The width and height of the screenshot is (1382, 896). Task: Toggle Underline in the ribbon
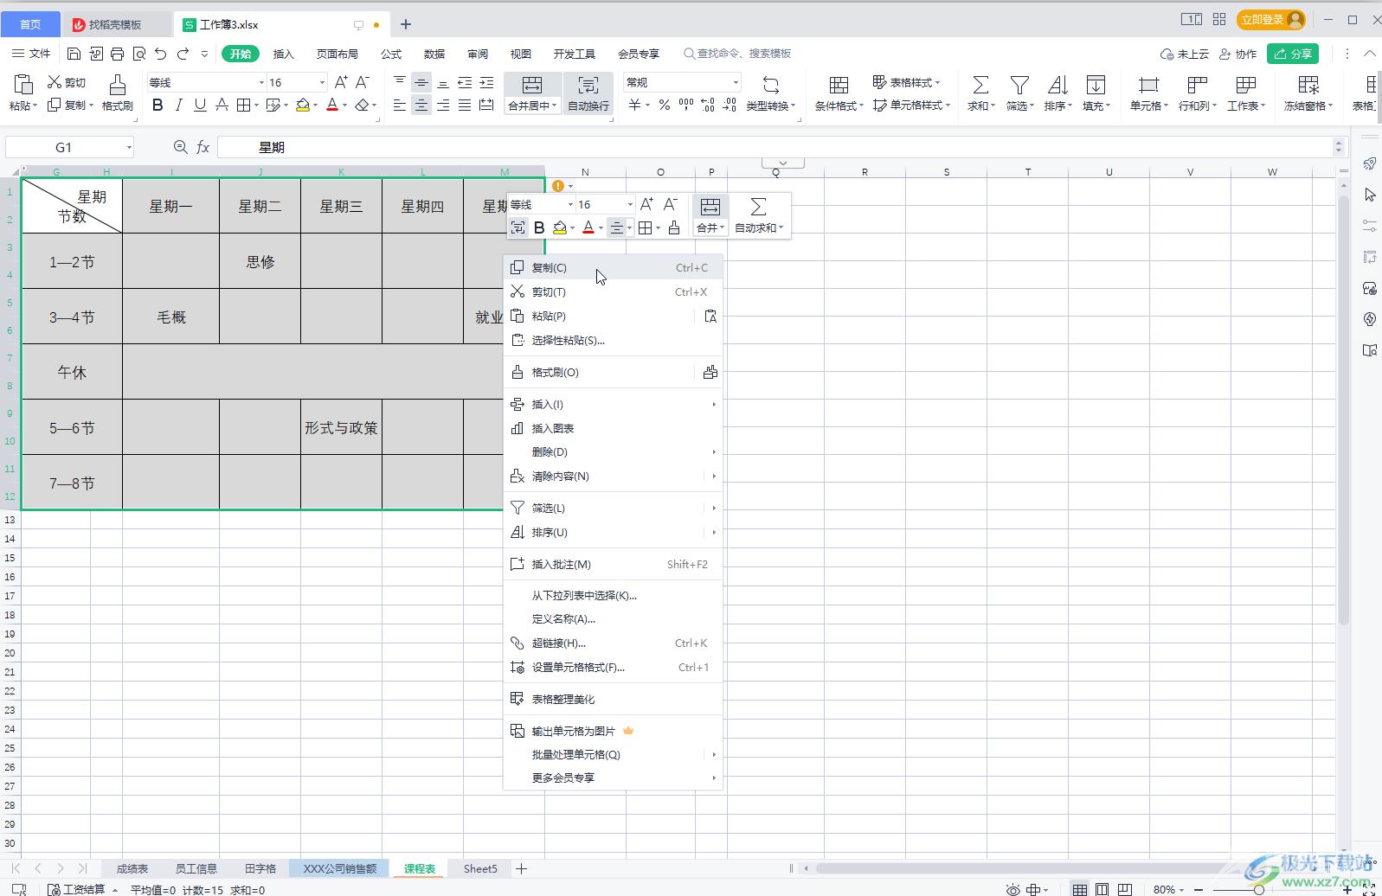tap(200, 105)
